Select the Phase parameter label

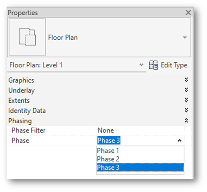[20, 141]
